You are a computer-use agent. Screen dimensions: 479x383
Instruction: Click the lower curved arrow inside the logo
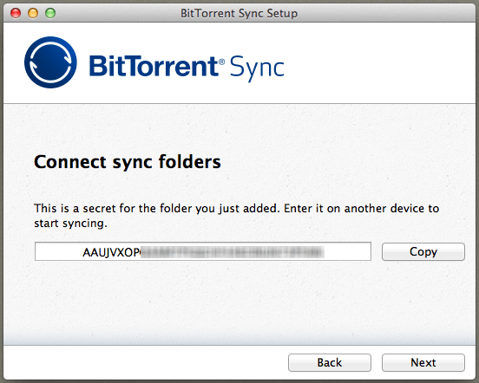tap(48, 75)
